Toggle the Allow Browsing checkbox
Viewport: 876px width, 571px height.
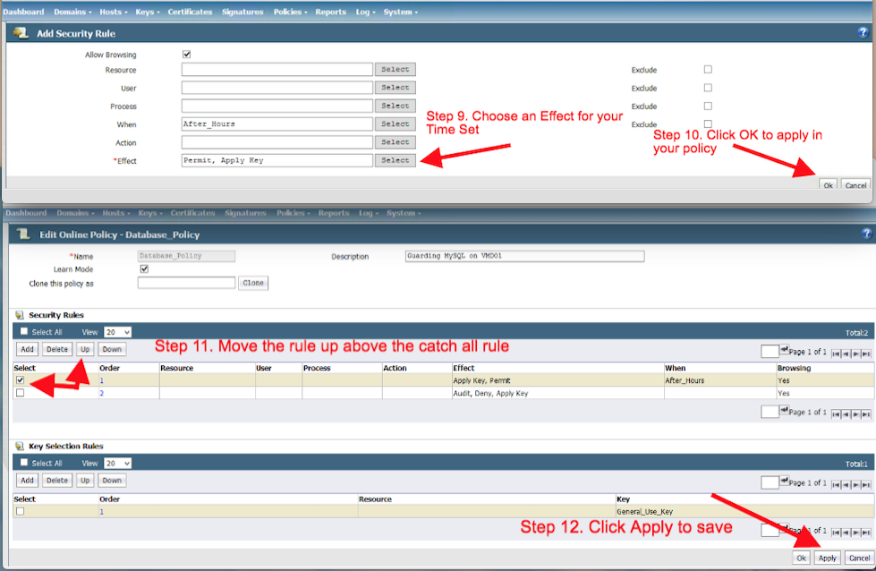(186, 55)
